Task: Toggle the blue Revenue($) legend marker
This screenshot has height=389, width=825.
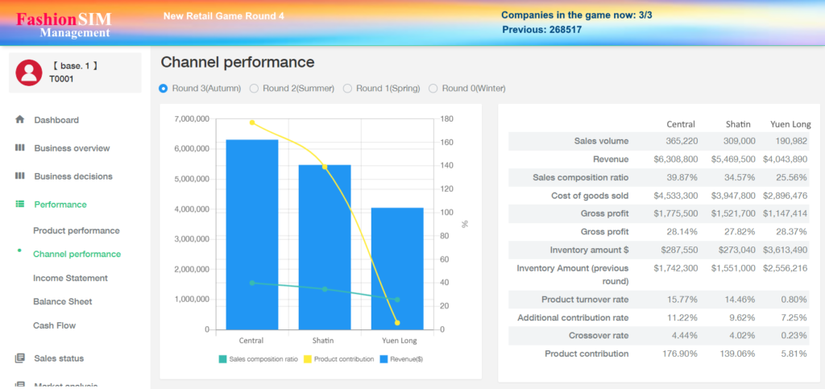Action: pos(383,359)
